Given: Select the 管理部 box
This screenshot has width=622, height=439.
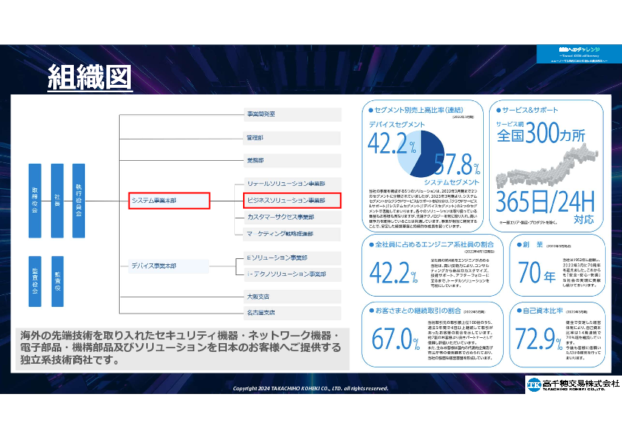Looking at the screenshot, I should pyautogui.click(x=291, y=137).
